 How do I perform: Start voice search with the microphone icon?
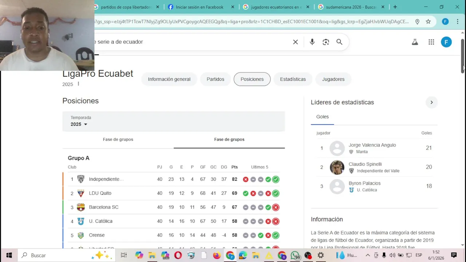312,42
